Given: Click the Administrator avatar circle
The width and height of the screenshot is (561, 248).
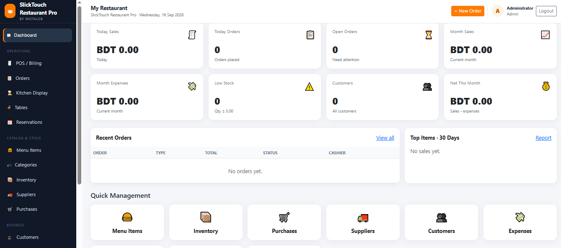Looking at the screenshot, I should click(497, 11).
